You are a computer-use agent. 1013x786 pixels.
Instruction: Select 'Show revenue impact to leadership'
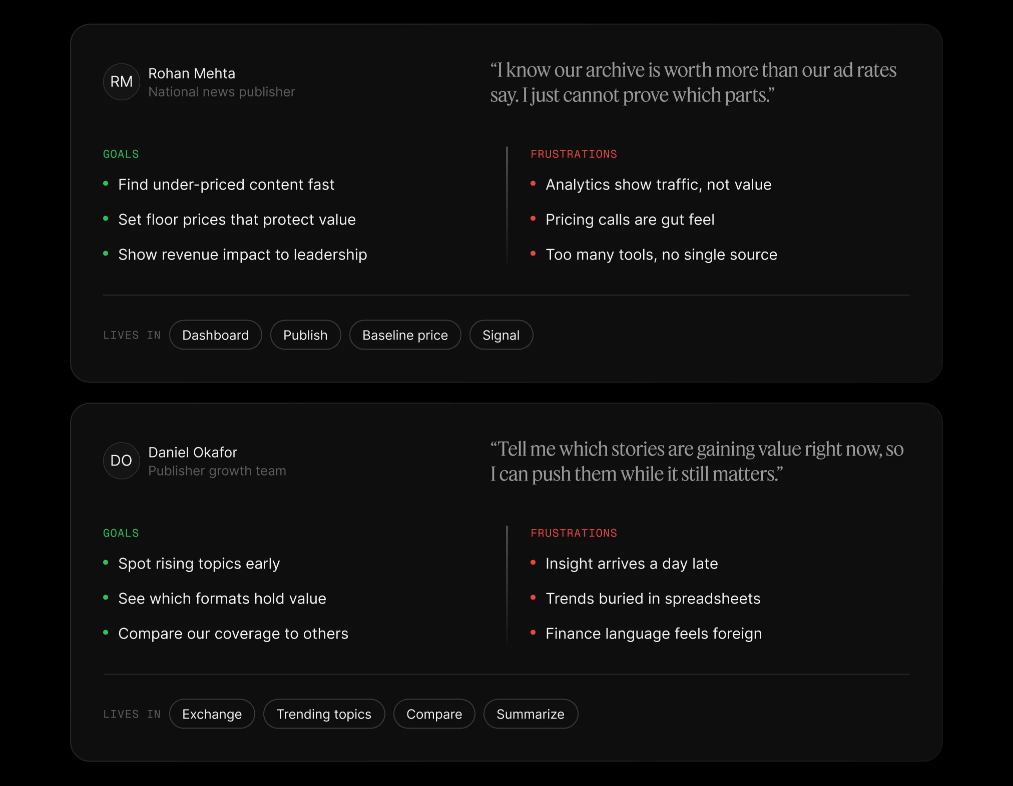(x=243, y=254)
